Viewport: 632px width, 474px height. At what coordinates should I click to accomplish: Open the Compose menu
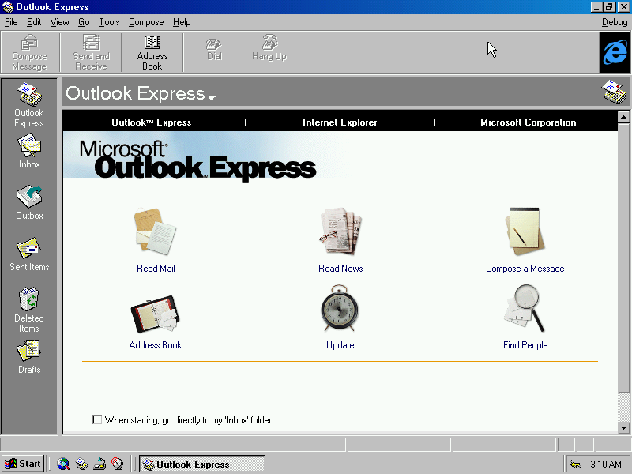pos(146,22)
